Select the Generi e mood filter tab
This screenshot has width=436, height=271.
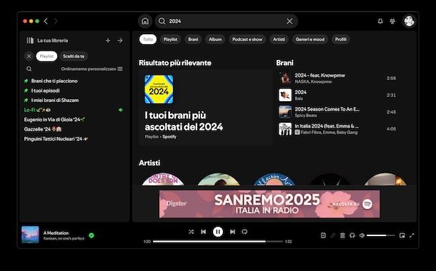click(310, 39)
